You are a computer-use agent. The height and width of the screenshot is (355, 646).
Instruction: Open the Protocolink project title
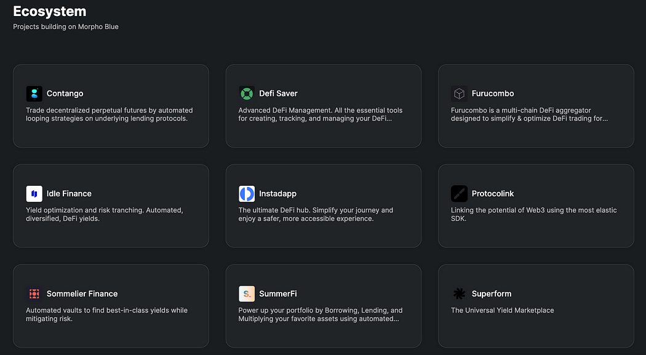coord(493,194)
